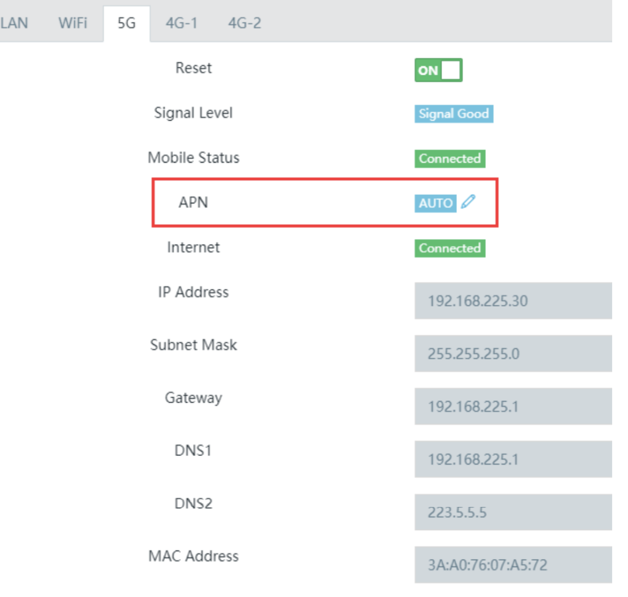Open the WiFi tab
Screen dimensions: 628x597
(72, 23)
